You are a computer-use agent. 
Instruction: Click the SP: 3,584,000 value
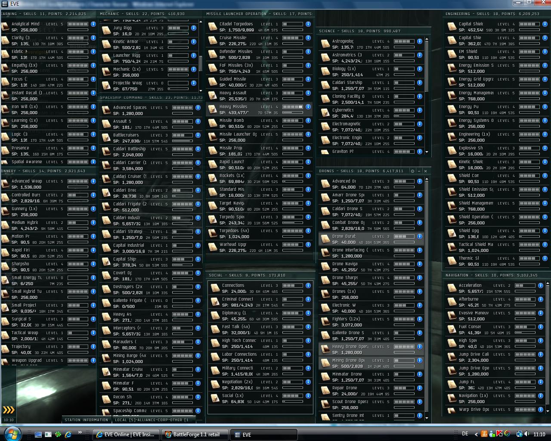[x=128, y=169]
